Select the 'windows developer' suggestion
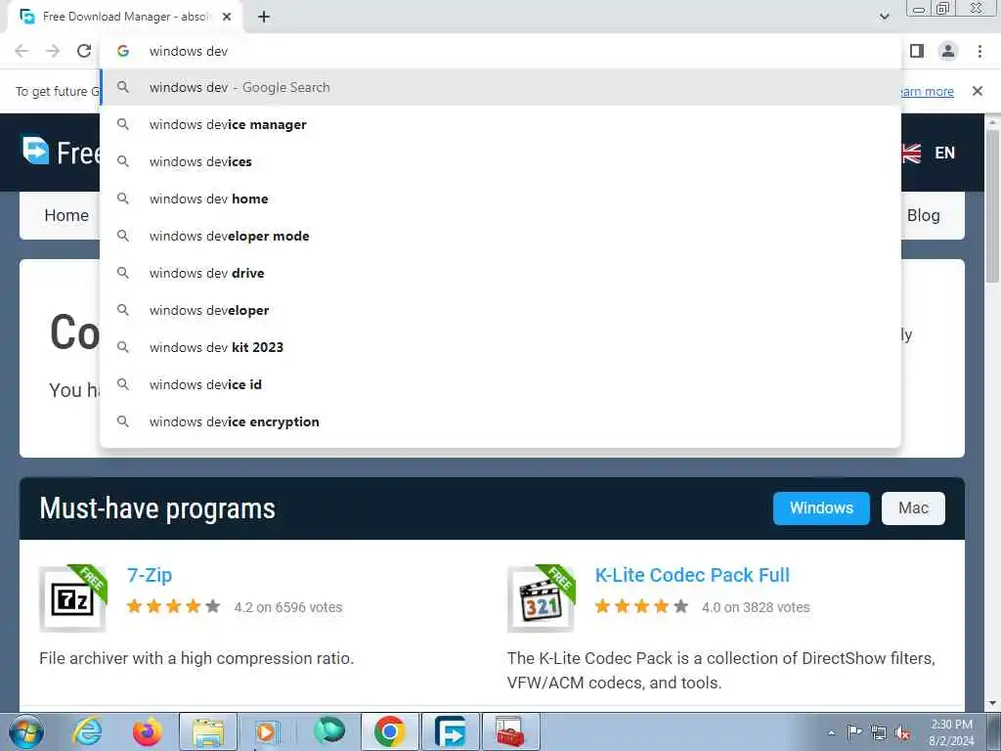Image resolution: width=1001 pixels, height=751 pixels. 500,310
